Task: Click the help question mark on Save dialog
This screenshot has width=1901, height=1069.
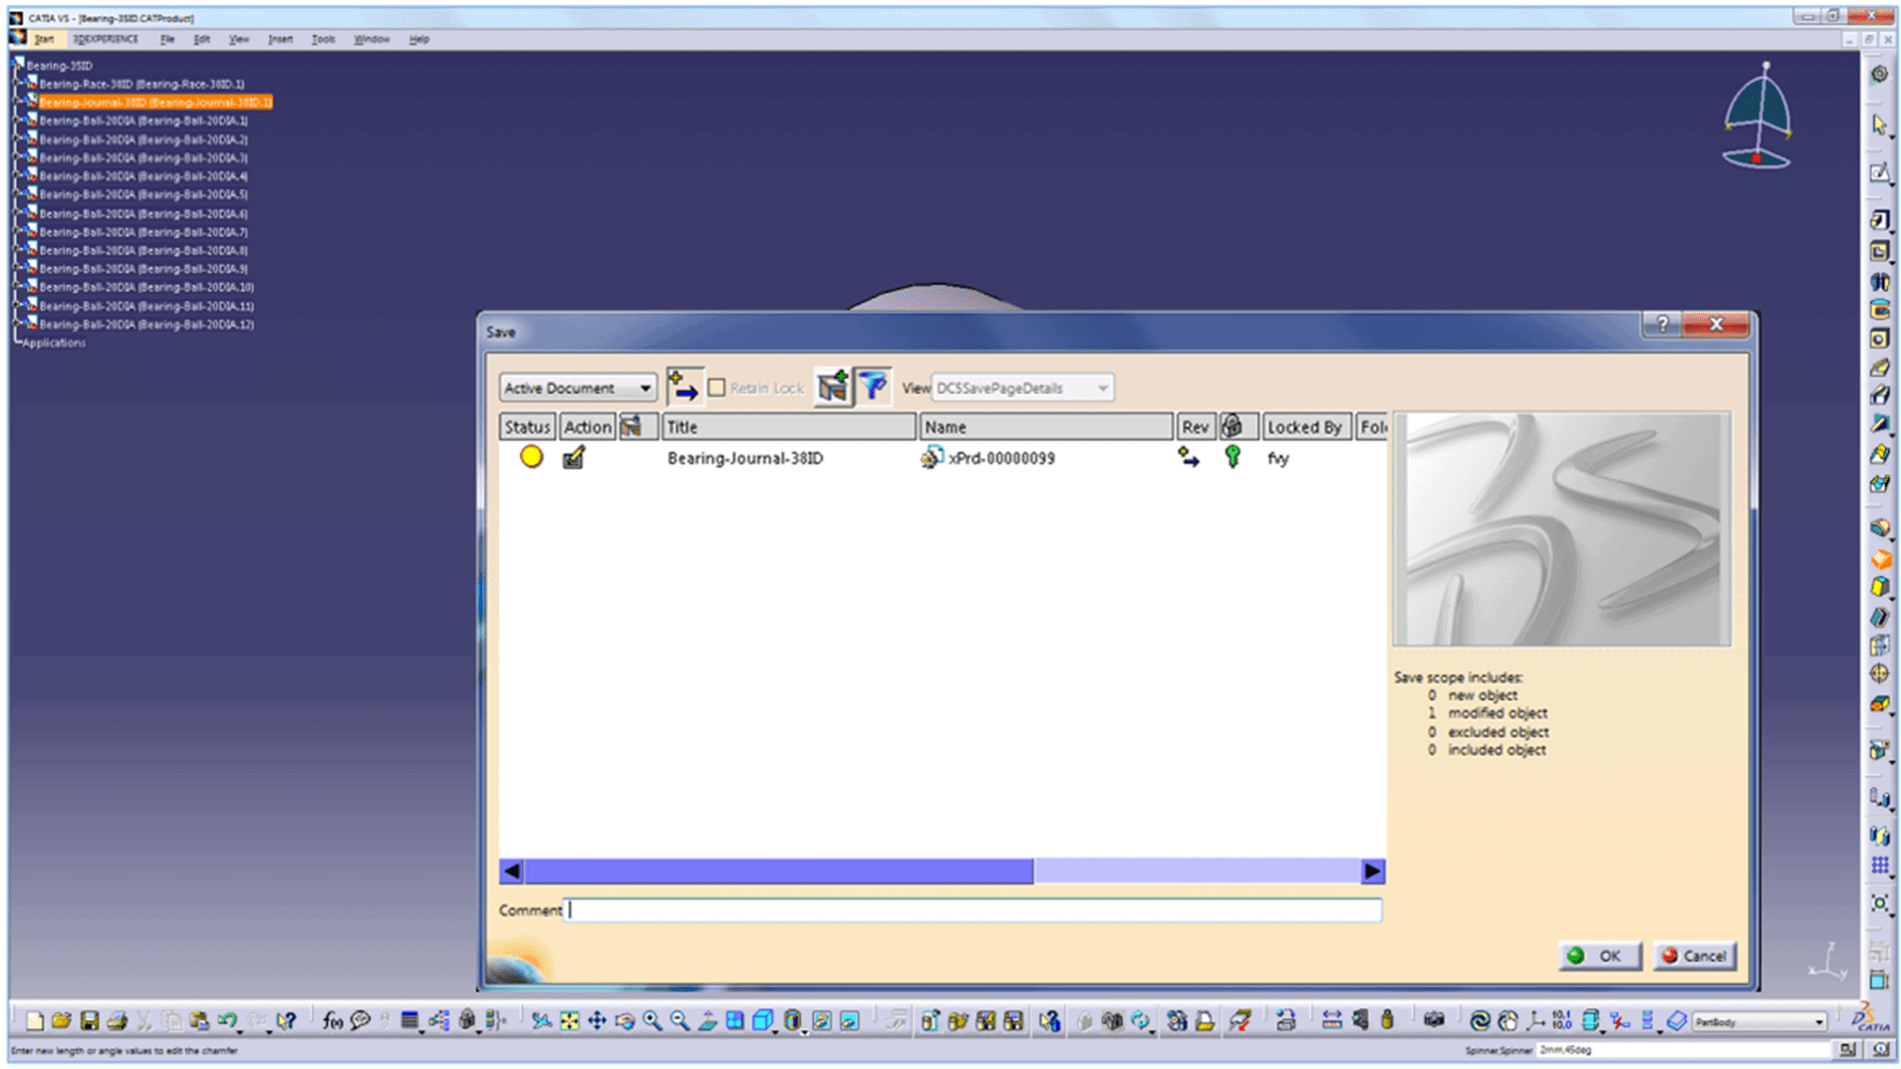Action: [x=1662, y=325]
